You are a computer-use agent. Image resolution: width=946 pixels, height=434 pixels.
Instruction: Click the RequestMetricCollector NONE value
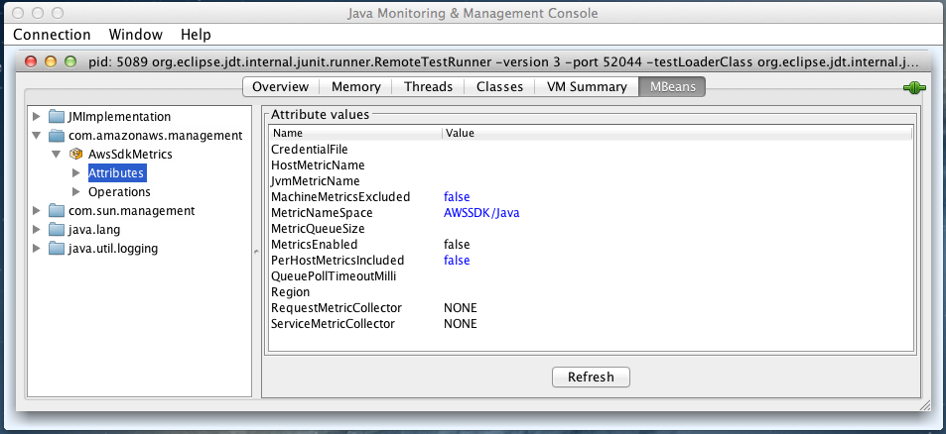click(x=461, y=307)
